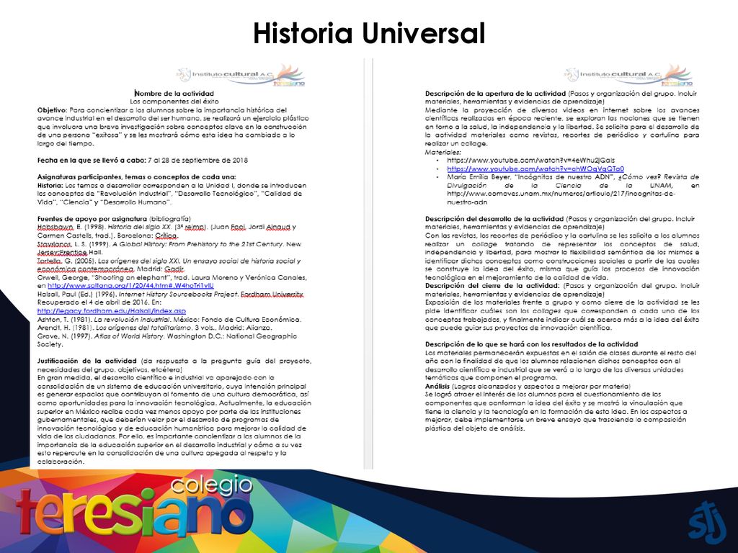Click heading Descripción de lo que se hará con los resultados
This screenshot has width=738, height=553.
click(x=531, y=345)
